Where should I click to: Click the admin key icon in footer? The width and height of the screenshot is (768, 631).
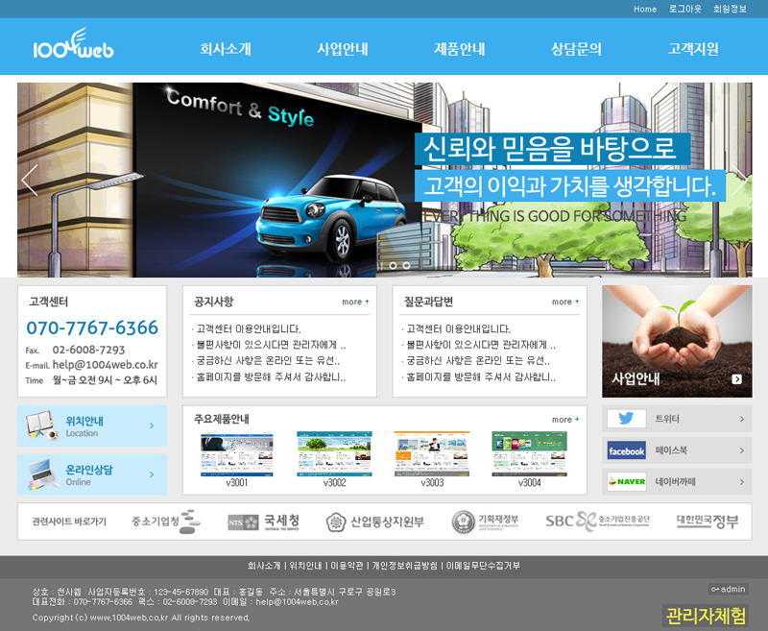pyautogui.click(x=715, y=589)
